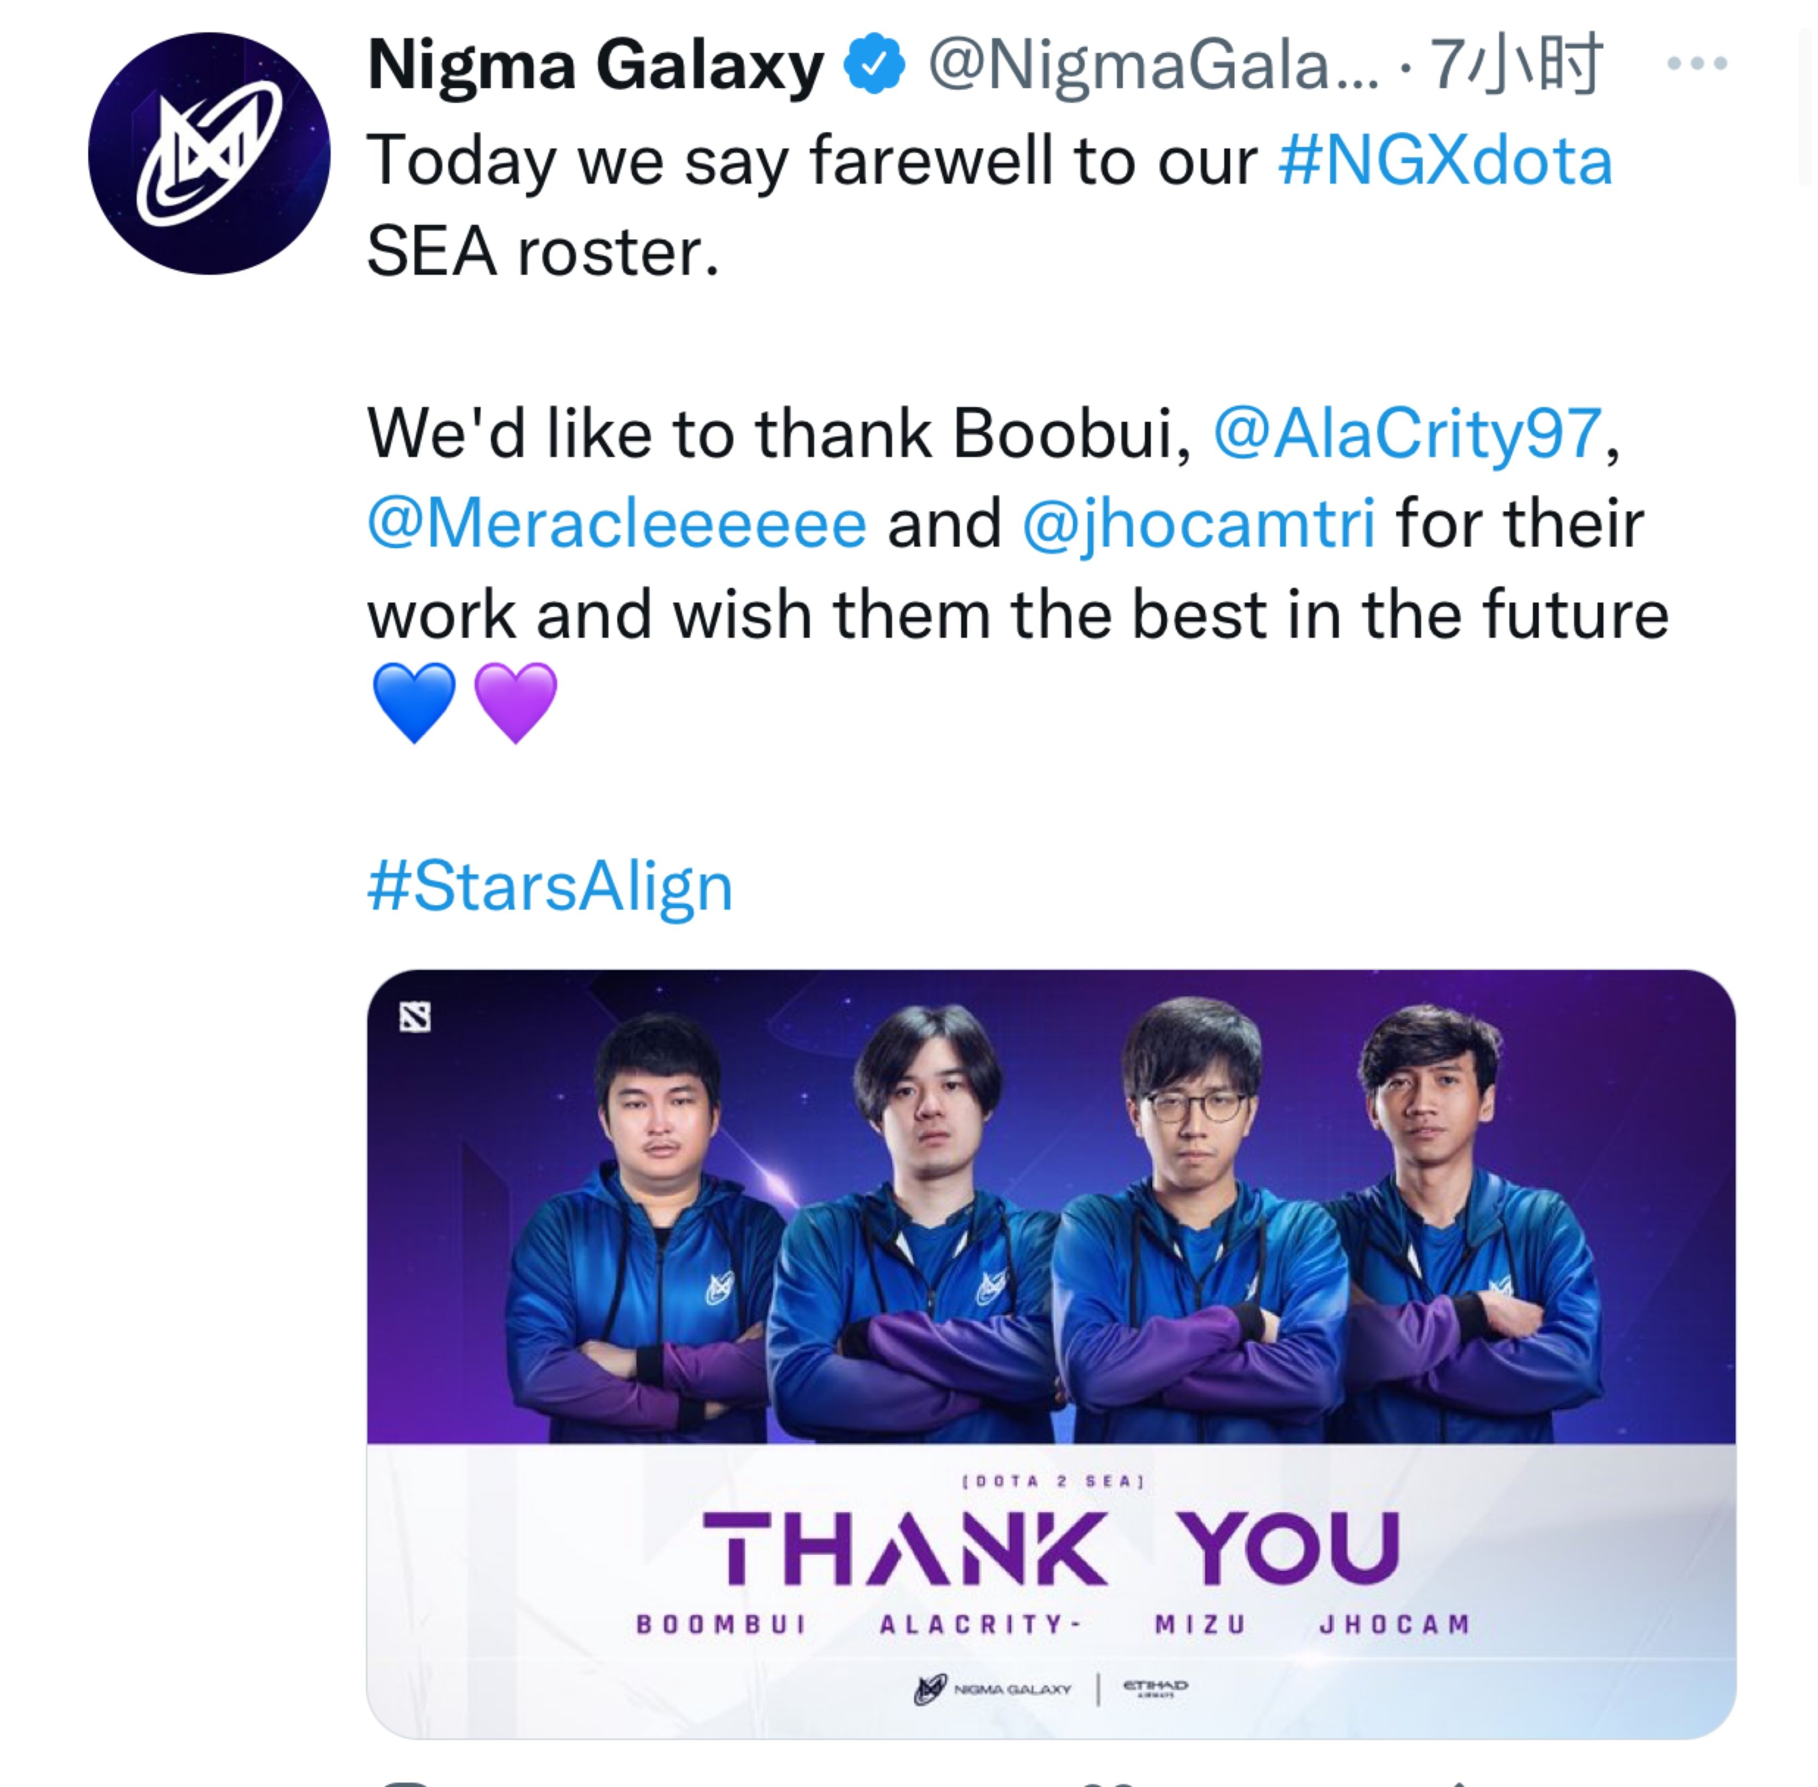Click the purple heart emoji
The height and width of the screenshot is (1787, 1818).
coord(516,702)
